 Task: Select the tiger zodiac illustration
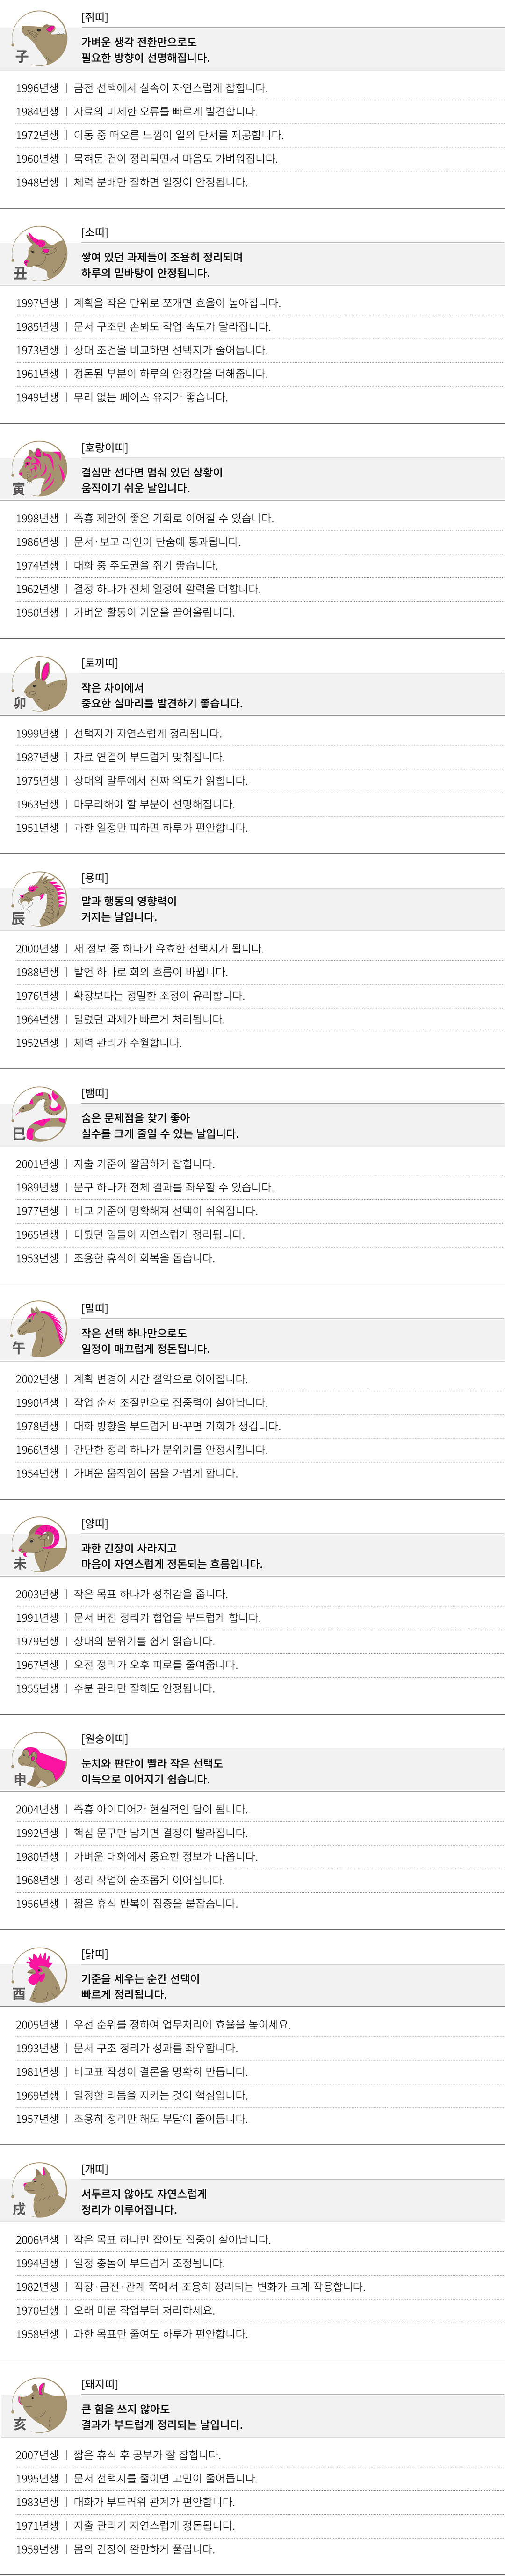(x=40, y=469)
